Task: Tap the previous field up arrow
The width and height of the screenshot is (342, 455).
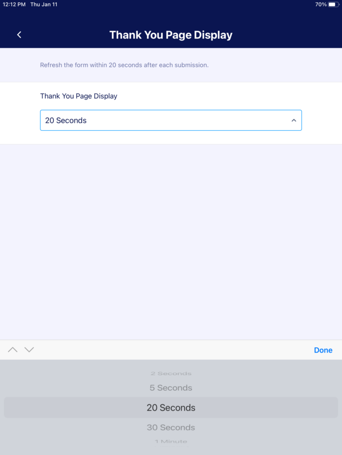Action: (13, 350)
